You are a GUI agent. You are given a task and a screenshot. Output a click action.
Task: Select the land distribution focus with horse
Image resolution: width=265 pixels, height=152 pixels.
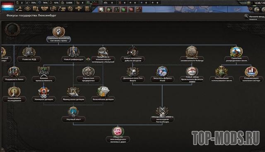click(236, 54)
